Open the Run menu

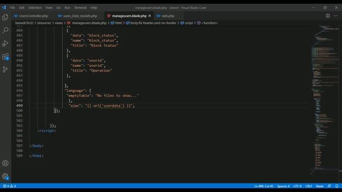click(67, 7)
